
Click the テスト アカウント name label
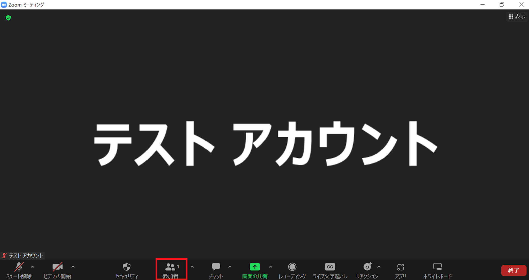[26, 256]
